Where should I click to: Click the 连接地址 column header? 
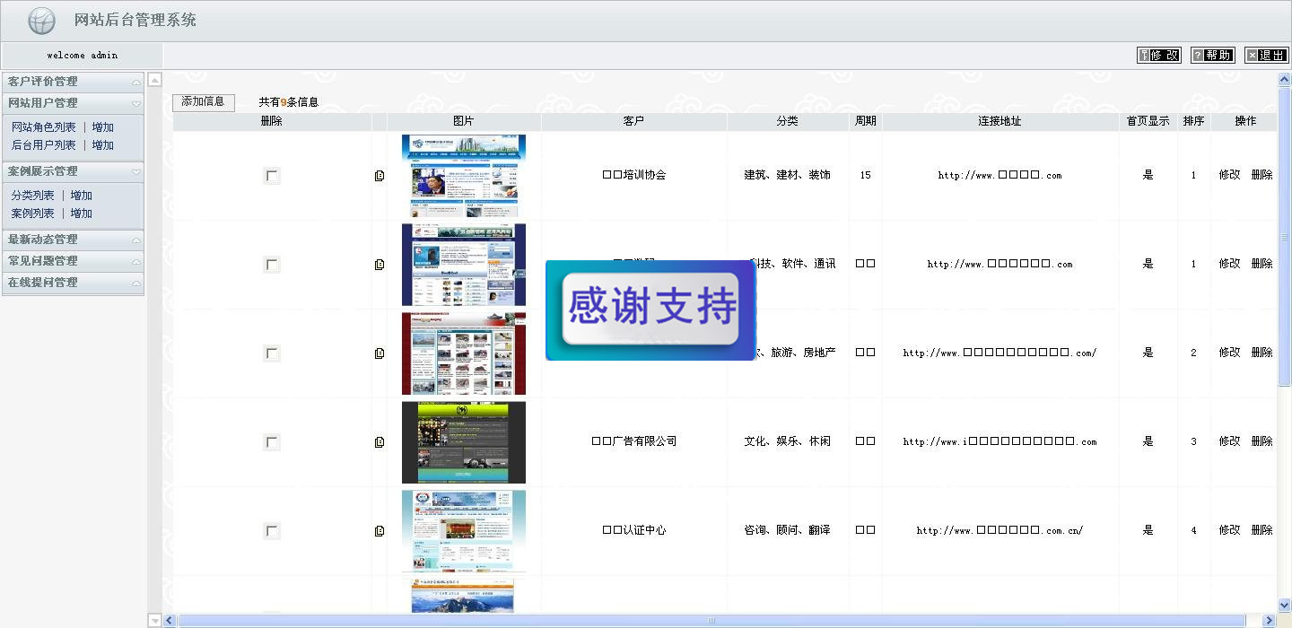1000,121
